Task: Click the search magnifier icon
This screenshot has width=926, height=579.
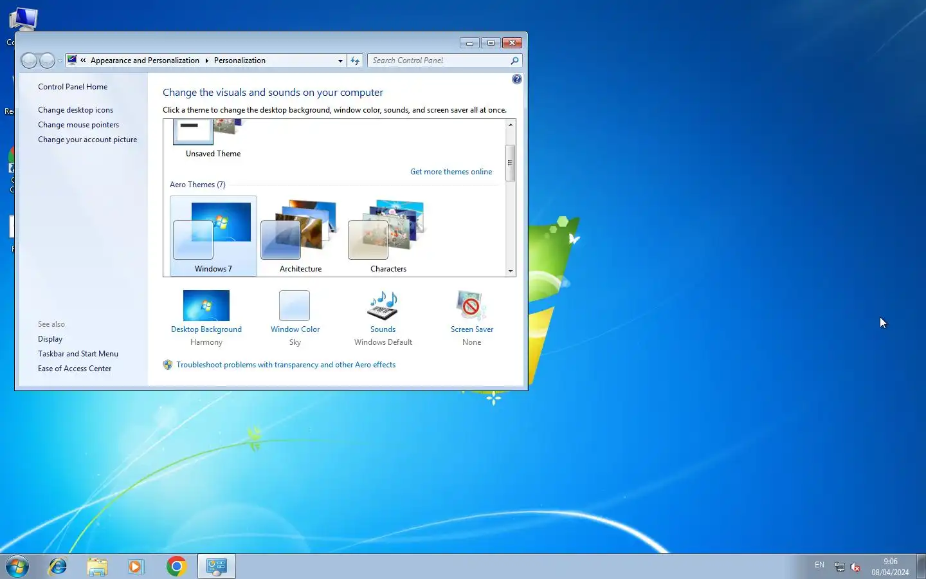Action: (514, 60)
